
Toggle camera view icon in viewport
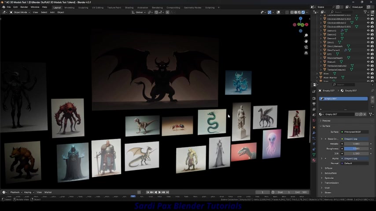(306, 47)
